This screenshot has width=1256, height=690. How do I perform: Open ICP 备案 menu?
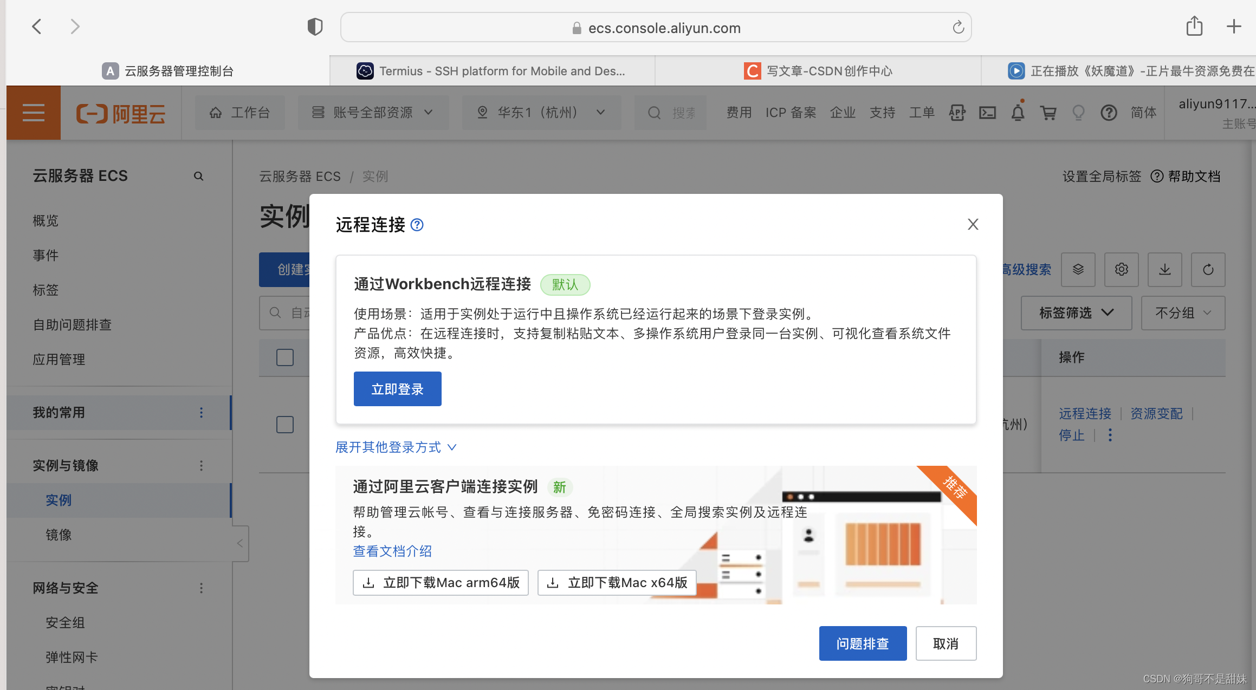click(791, 113)
